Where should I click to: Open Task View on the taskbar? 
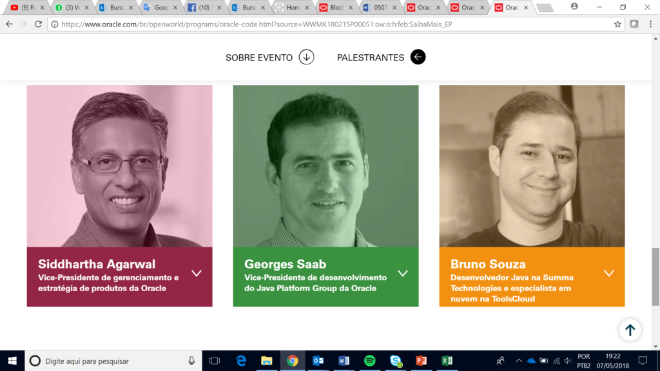click(215, 361)
